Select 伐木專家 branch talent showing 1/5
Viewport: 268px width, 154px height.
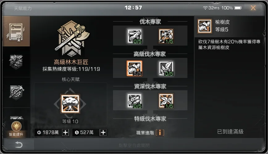point(166,36)
